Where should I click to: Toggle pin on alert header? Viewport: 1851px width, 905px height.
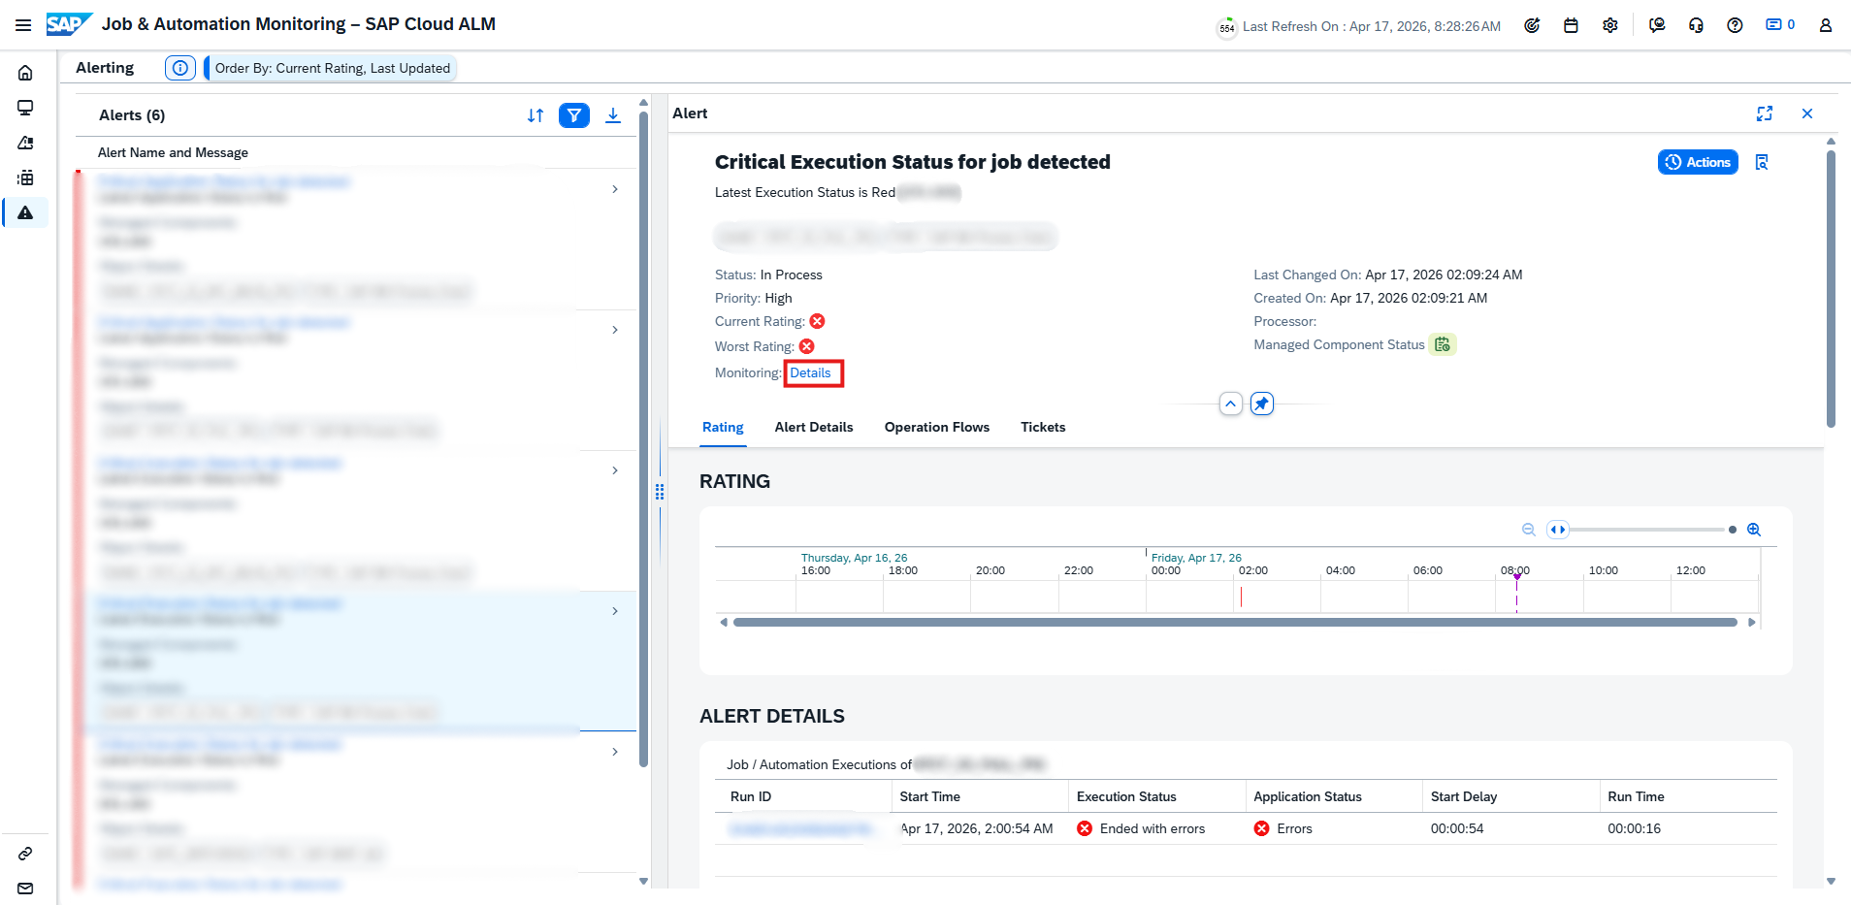(1261, 404)
